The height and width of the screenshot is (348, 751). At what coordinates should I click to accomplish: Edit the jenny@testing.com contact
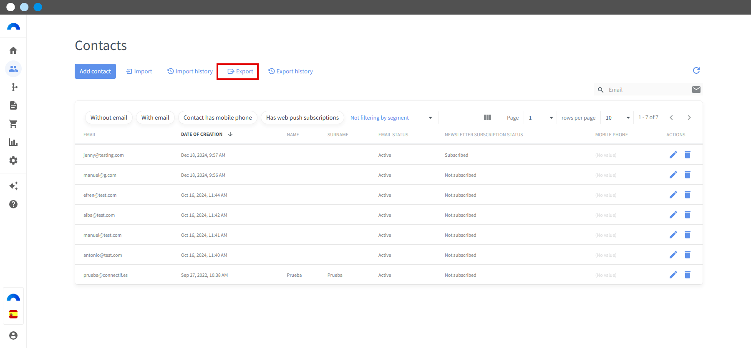[x=673, y=155]
